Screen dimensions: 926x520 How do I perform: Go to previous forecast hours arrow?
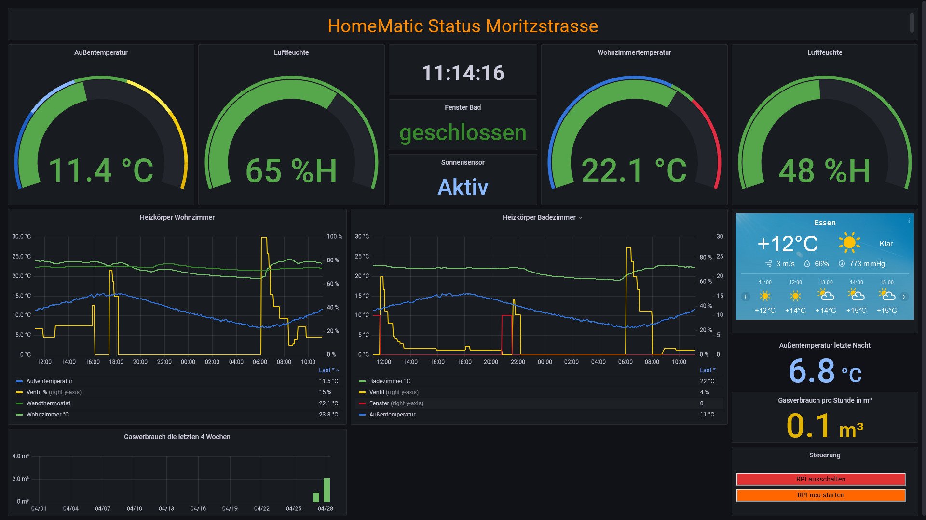[x=745, y=297]
